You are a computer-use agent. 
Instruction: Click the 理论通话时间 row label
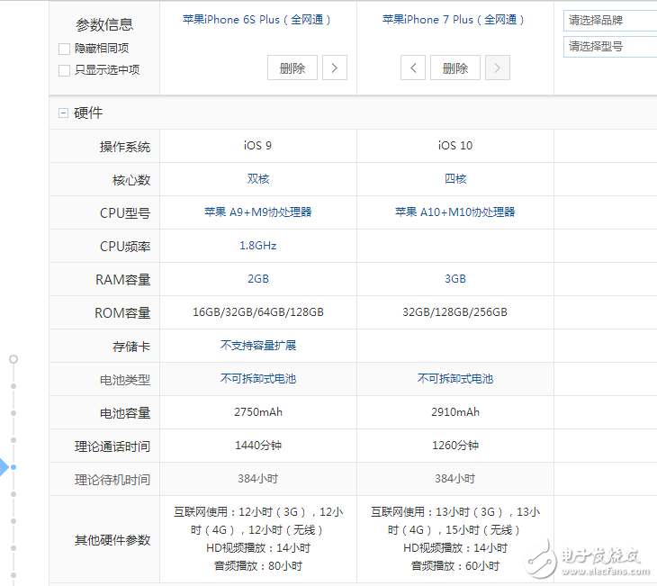click(x=112, y=446)
